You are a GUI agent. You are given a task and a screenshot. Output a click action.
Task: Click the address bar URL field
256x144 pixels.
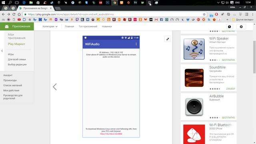point(114,14)
